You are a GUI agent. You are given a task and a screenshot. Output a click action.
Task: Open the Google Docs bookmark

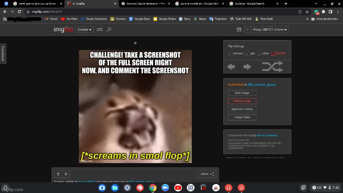click(x=140, y=19)
